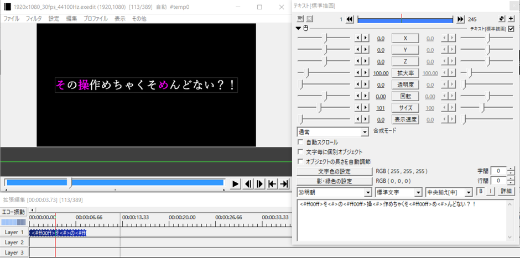520x258 pixels.
Task: Open the フィルタ menu
Action: tap(34, 19)
